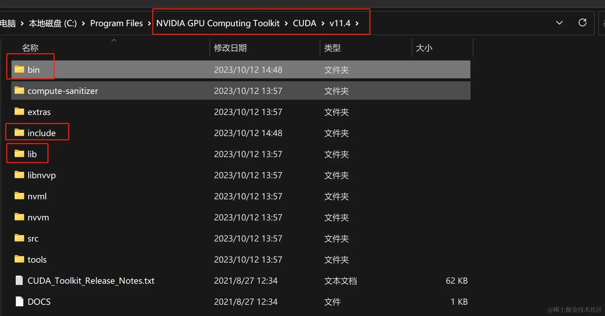Select the DOCS file name
Viewport: 605px width, 316px height.
pyautogui.click(x=39, y=302)
